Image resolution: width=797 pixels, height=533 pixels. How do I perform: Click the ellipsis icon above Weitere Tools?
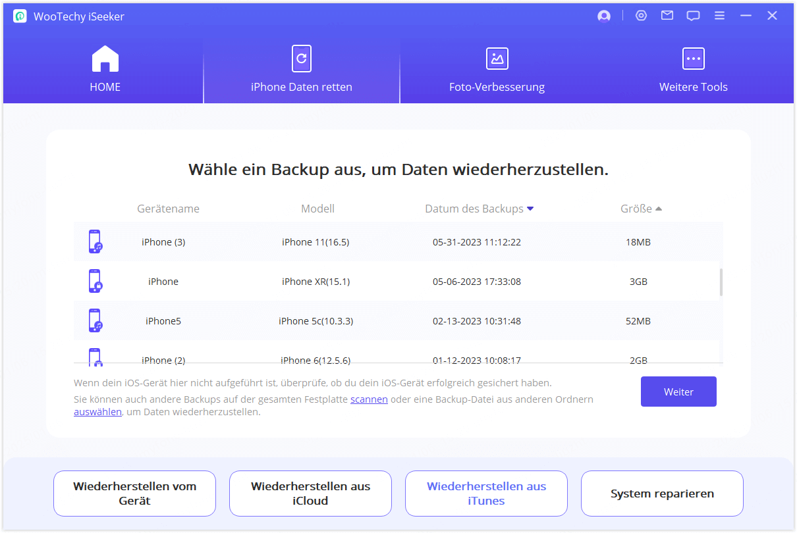(693, 59)
